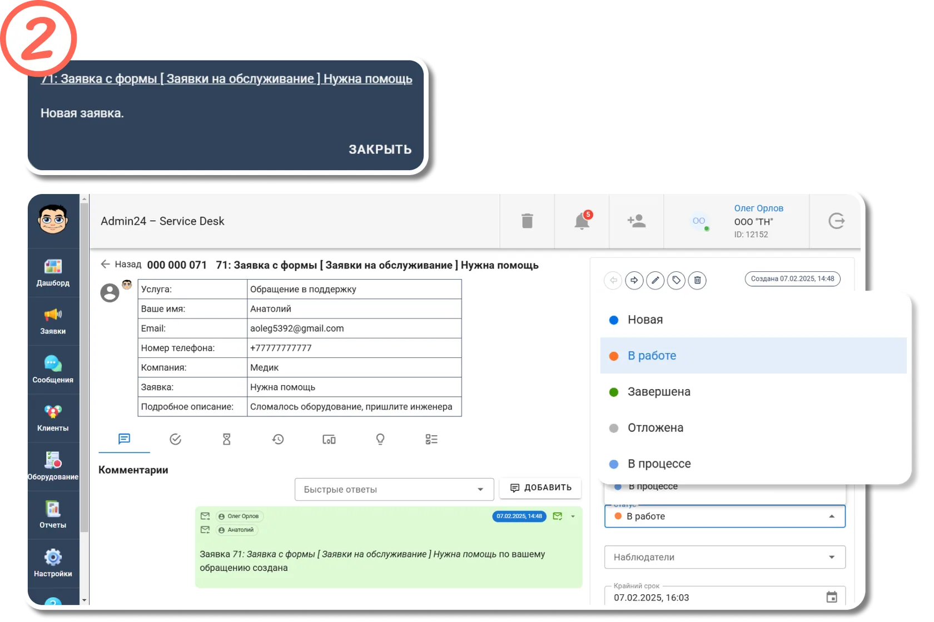Choose status Отложена from the list
934x622 pixels.
[x=753, y=428]
